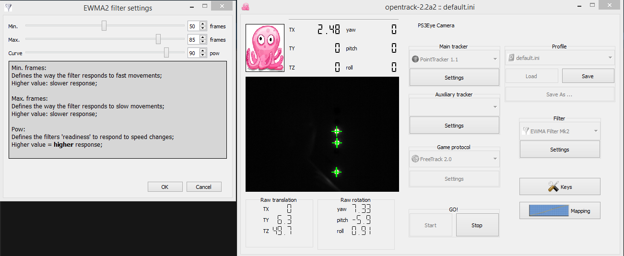Click the 'Pow:' help text heading
This screenshot has height=256, width=624.
[x=18, y=129]
